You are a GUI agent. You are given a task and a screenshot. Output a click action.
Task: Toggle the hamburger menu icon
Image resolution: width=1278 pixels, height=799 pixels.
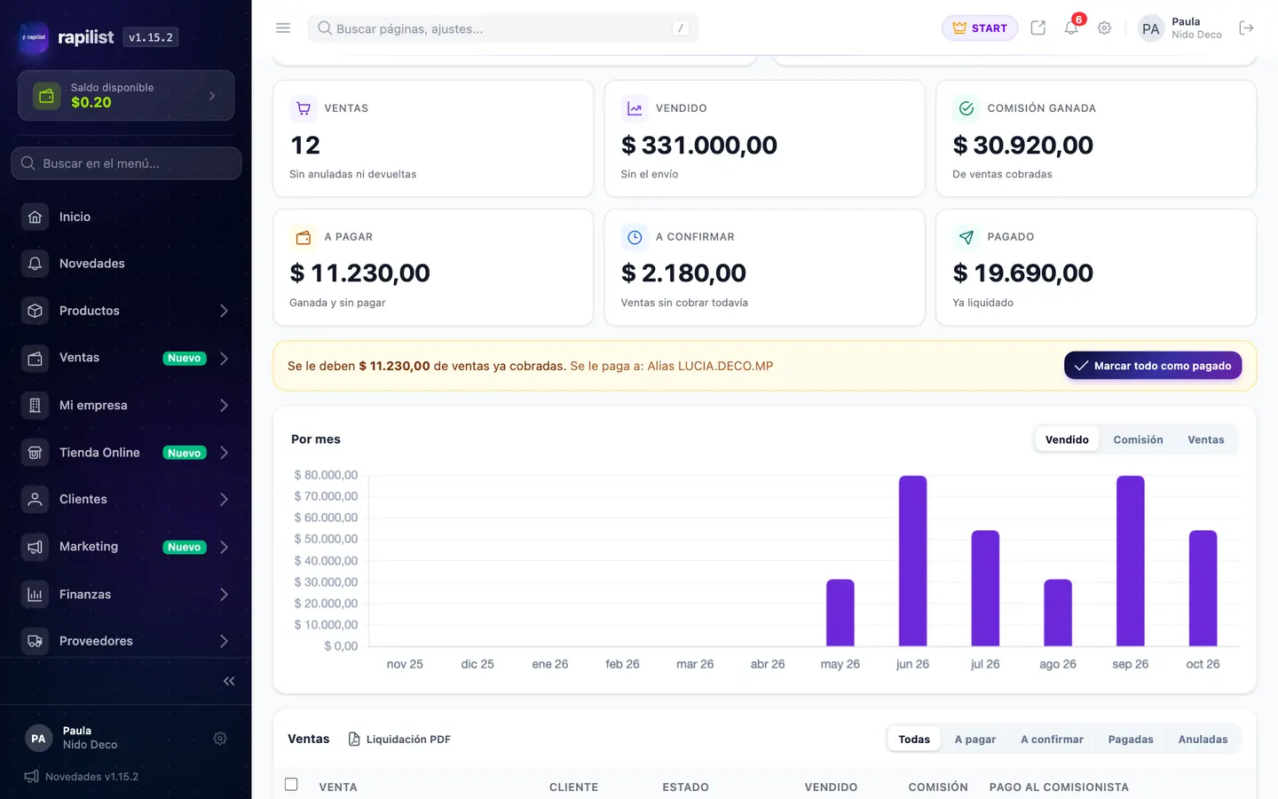(x=283, y=28)
